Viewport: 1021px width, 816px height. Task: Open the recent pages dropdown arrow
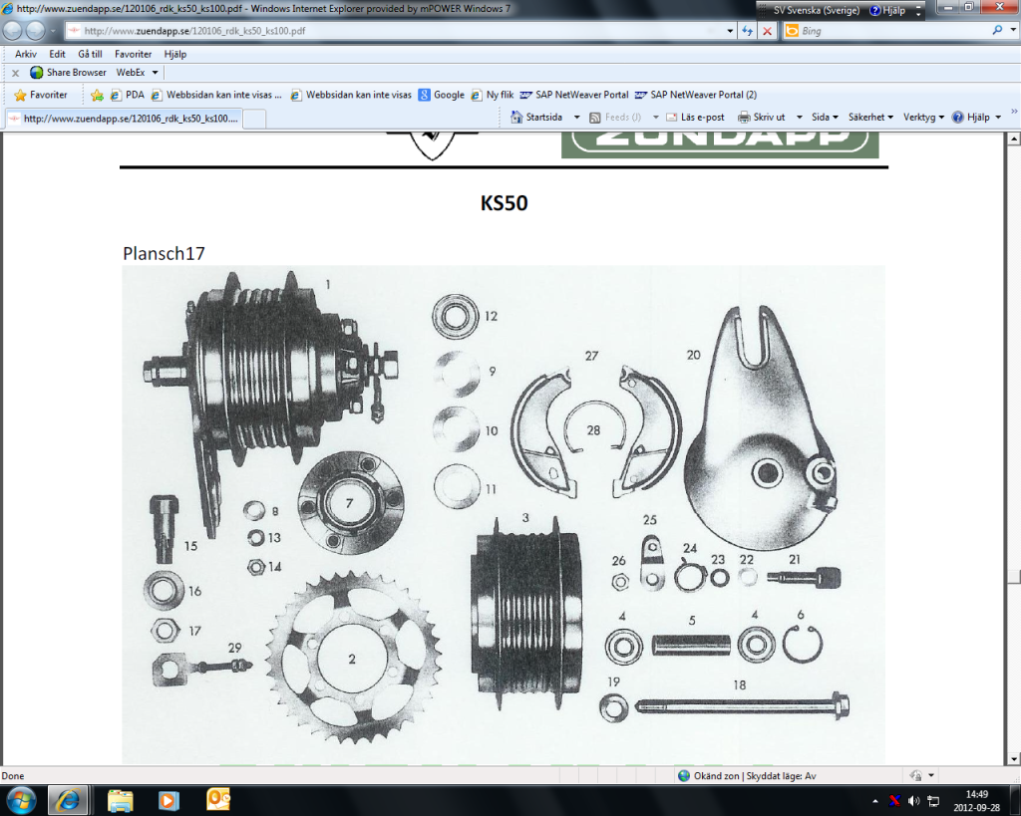(x=54, y=31)
